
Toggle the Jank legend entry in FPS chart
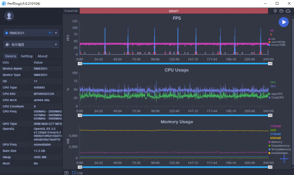(x=277, y=42)
